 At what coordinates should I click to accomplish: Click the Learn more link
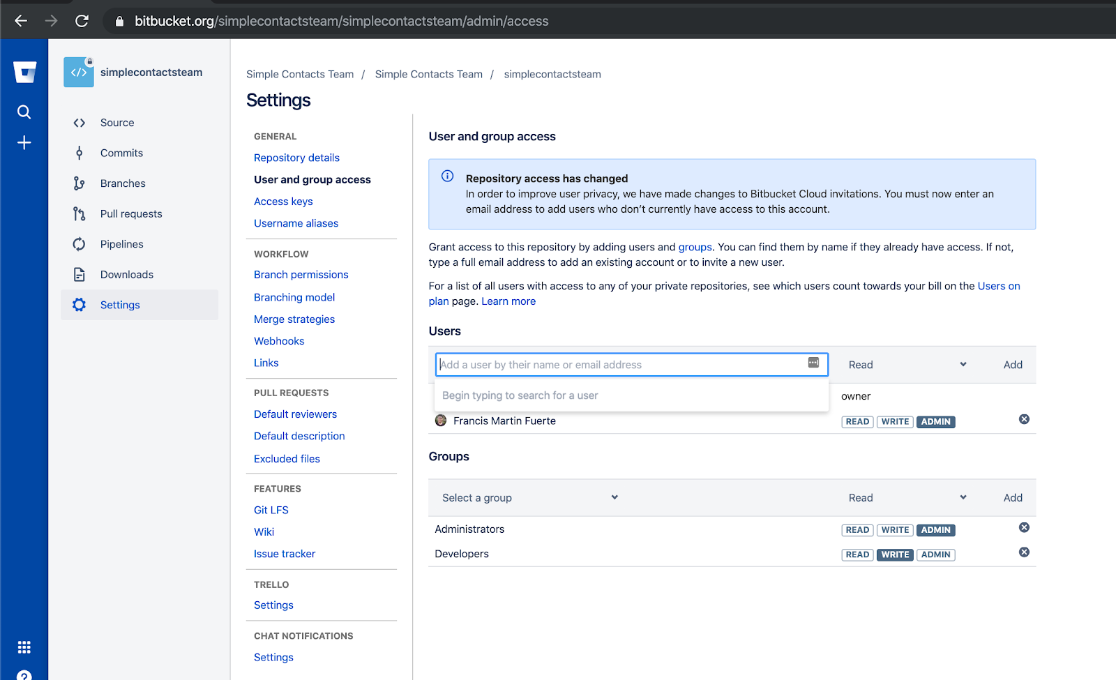tap(508, 301)
